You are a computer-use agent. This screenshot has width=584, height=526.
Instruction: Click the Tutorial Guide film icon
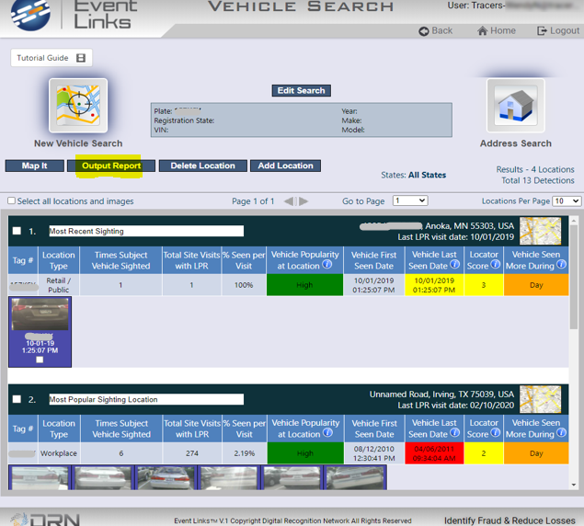click(x=81, y=58)
